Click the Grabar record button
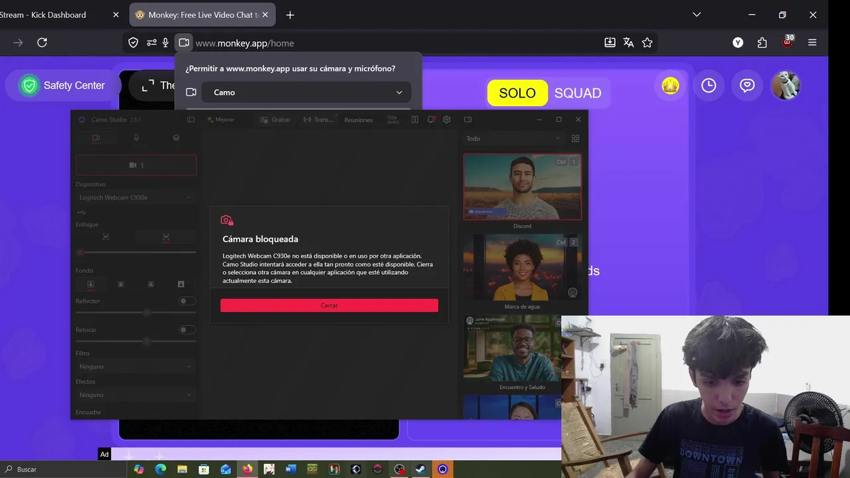850x478 pixels. click(x=275, y=120)
